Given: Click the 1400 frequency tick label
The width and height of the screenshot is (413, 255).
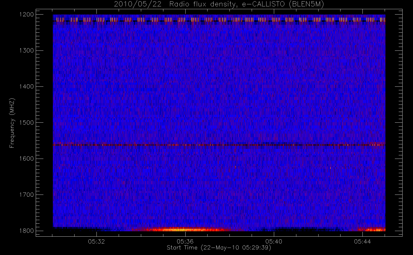Looking at the screenshot, I should [x=27, y=87].
